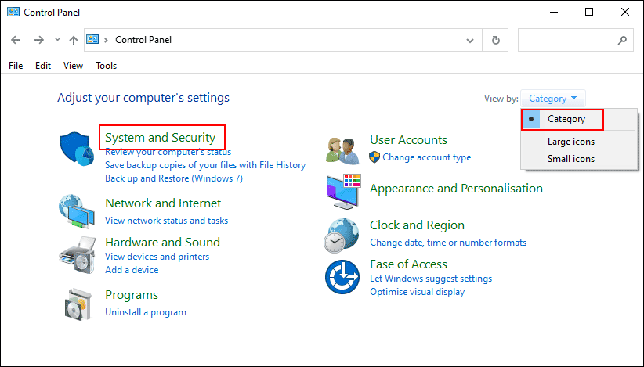Go back with the Back arrow
Screen dimensions: 644x367
16,40
